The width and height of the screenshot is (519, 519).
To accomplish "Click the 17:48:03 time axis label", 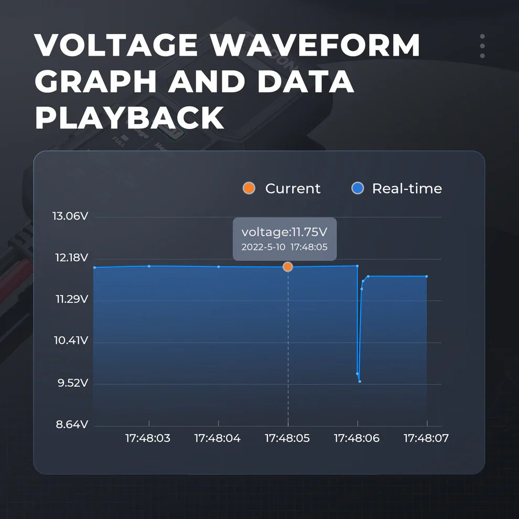I will coord(148,438).
